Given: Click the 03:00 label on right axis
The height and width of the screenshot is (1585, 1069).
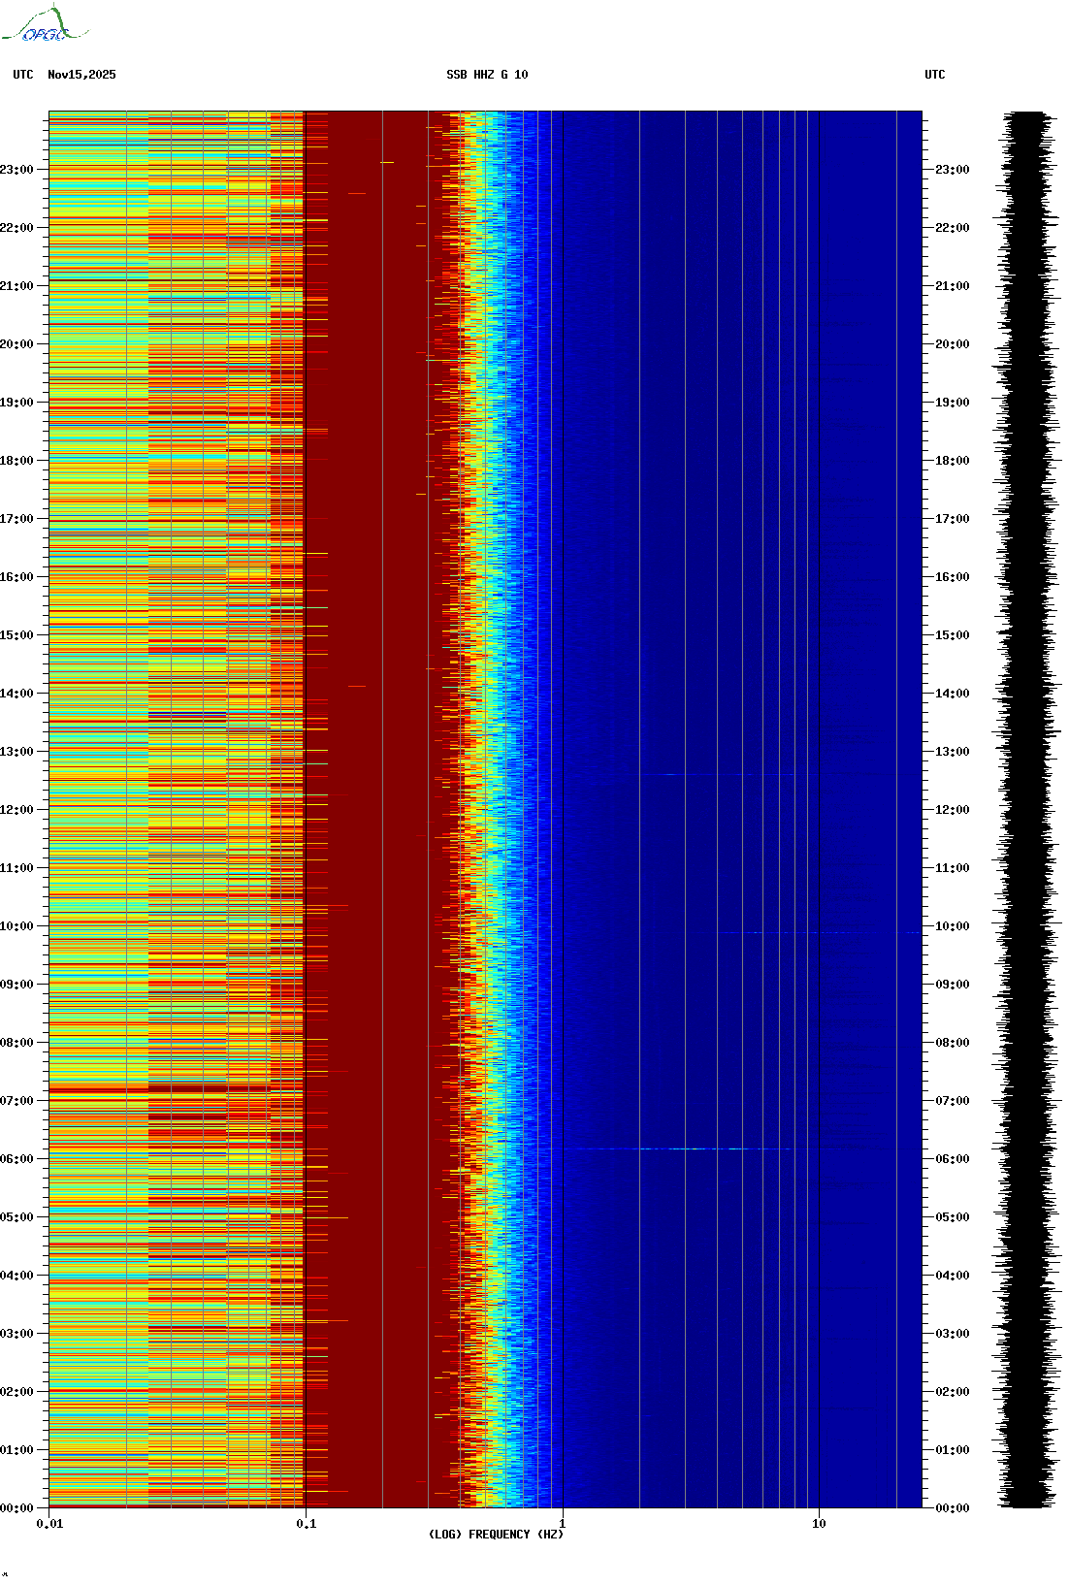Looking at the screenshot, I should point(952,1334).
